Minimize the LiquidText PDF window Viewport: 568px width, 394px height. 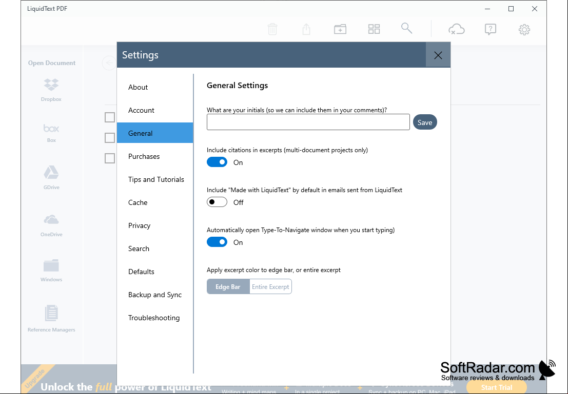[x=487, y=9]
